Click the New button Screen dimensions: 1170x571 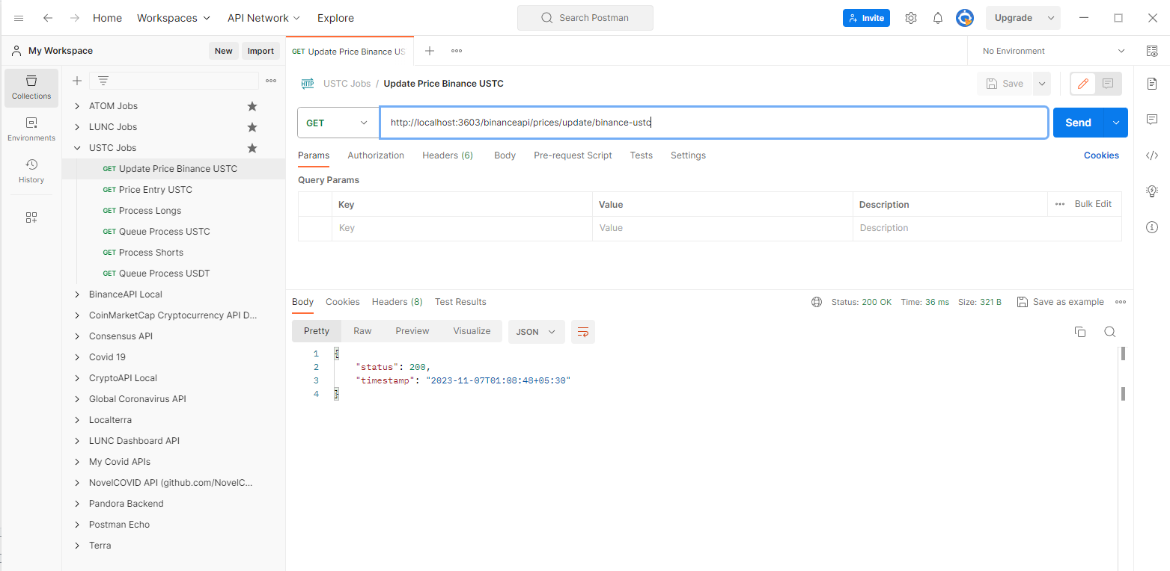(x=223, y=51)
